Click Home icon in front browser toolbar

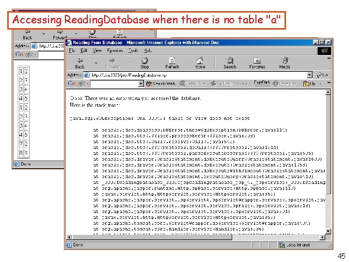(x=200, y=60)
